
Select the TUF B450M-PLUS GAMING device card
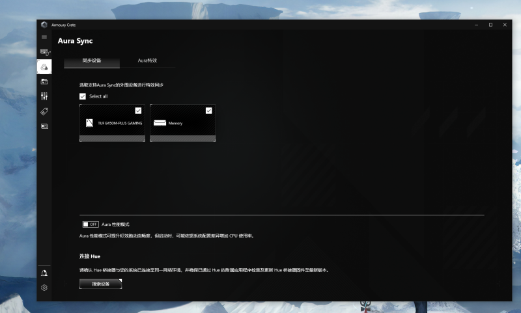(111, 124)
